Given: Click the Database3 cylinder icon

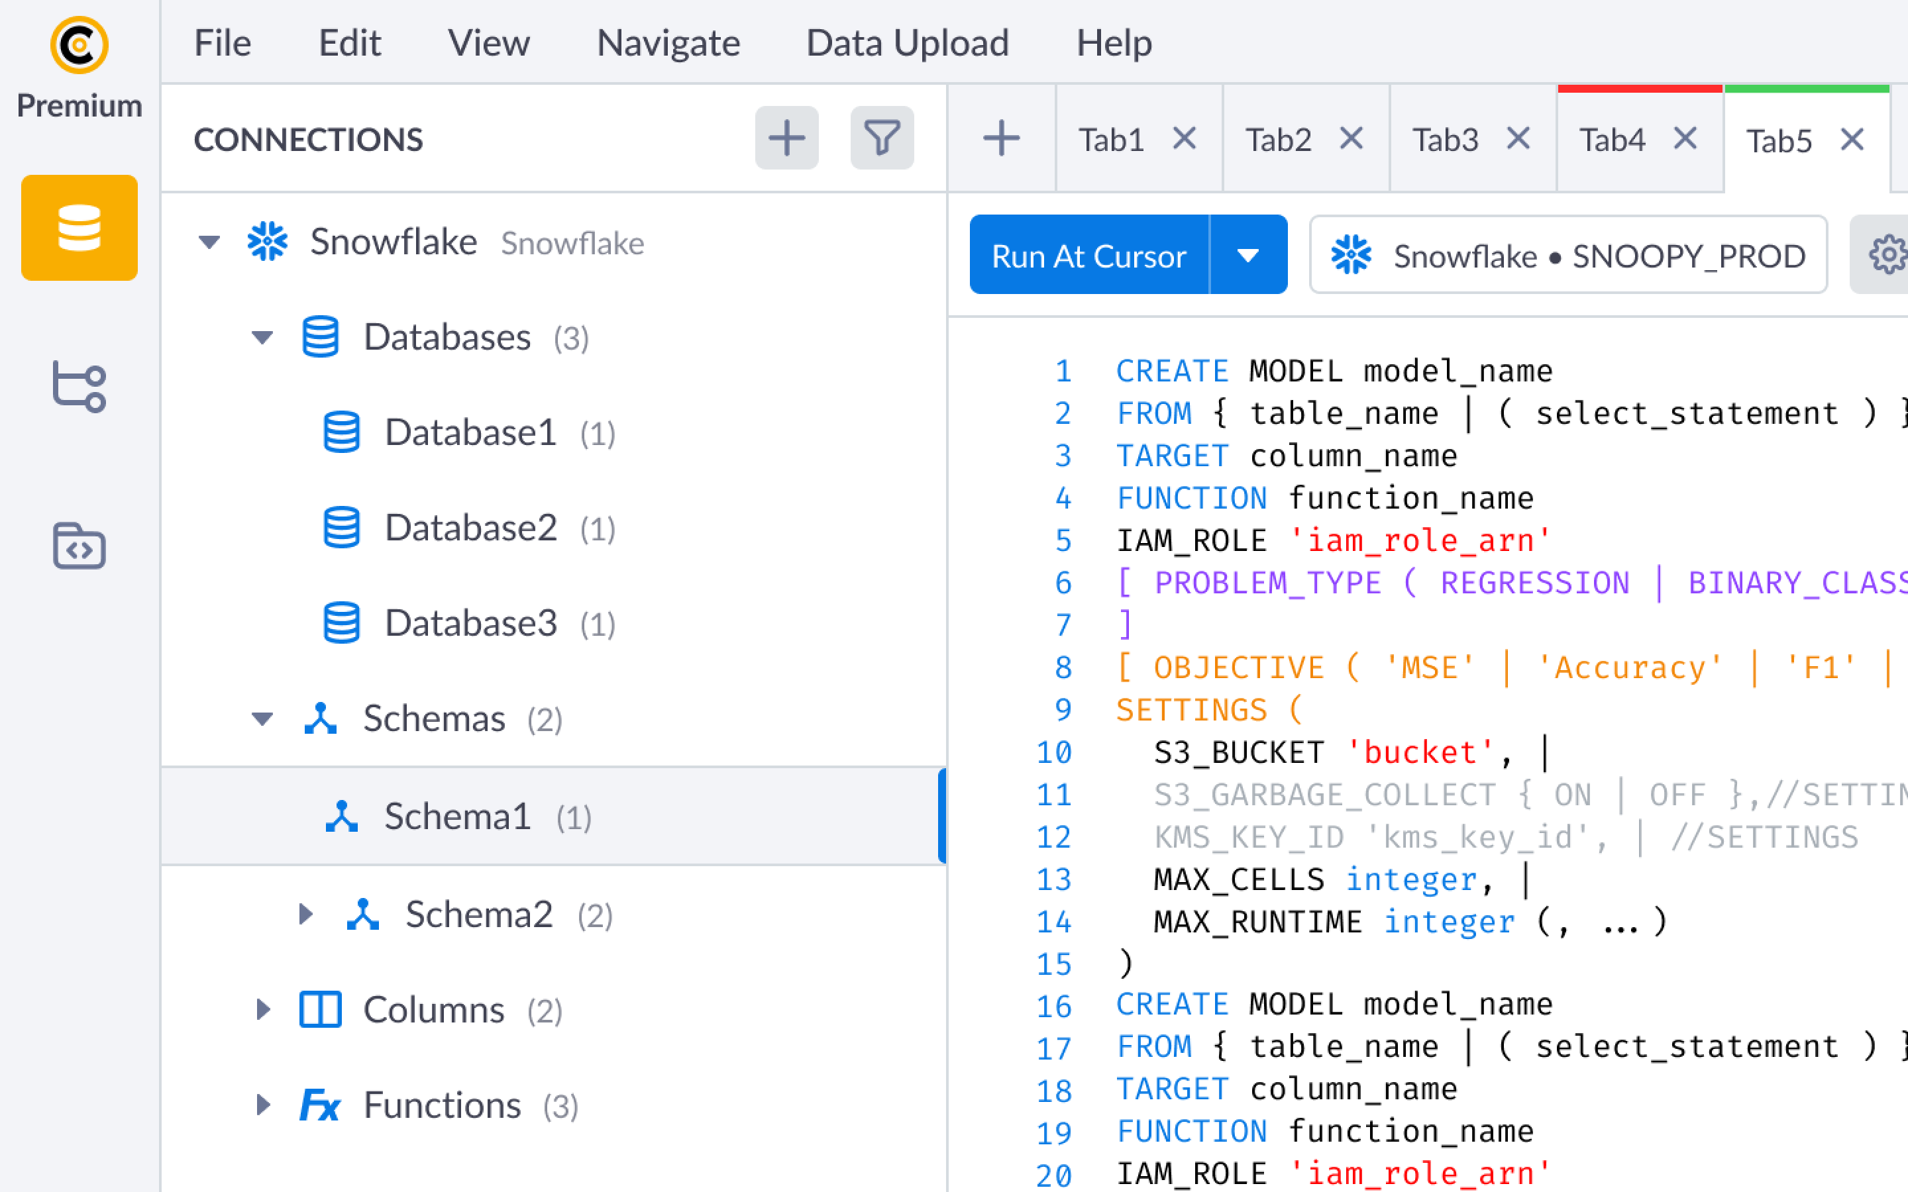Looking at the screenshot, I should 341,622.
